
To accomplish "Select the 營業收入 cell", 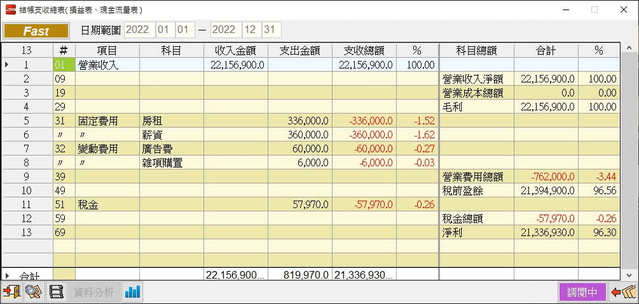I will pyautogui.click(x=107, y=65).
